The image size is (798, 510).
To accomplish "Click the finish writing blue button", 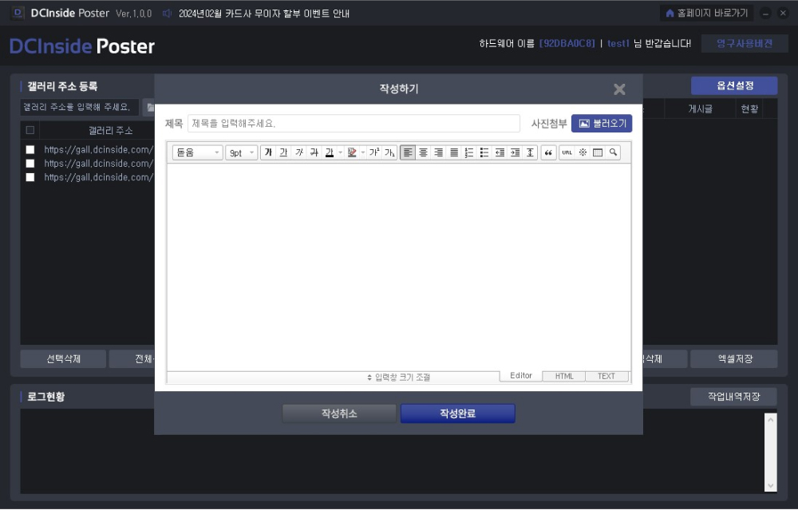I will 457,413.
